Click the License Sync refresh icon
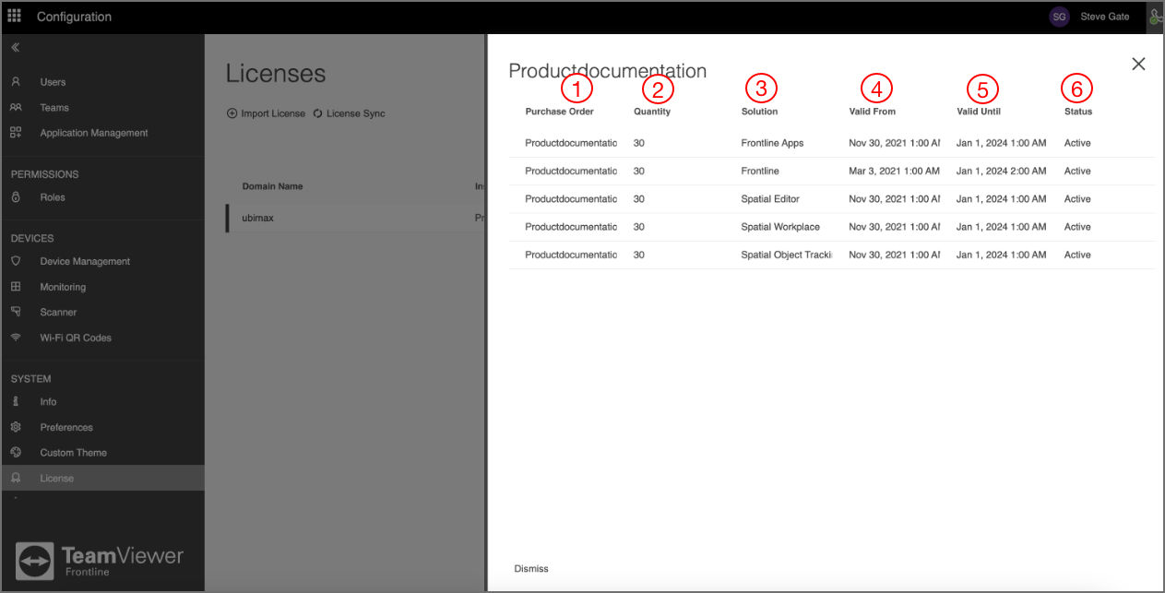 [318, 113]
